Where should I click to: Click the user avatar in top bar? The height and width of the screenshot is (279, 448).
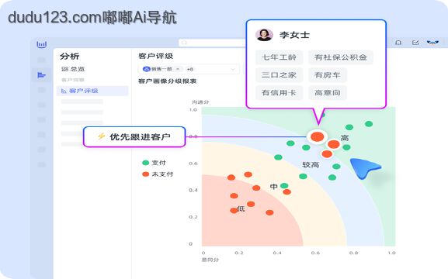click(432, 43)
